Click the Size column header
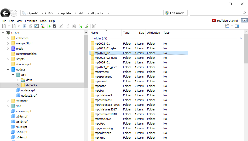Screen dimensions: 248x141 [139, 33]
